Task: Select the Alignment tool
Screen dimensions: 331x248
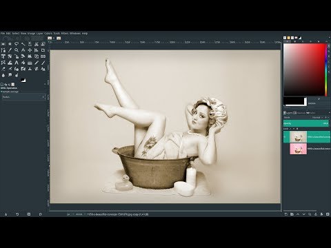Action: click(x=37, y=50)
